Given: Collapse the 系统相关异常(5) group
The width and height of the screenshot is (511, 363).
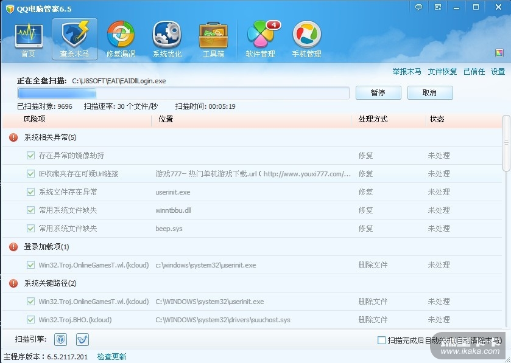Looking at the screenshot, I should coord(50,137).
